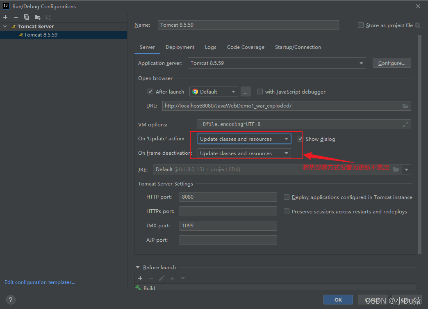Screen dimensions: 428x309
Task: Move Before launch task down
Action: point(183,278)
